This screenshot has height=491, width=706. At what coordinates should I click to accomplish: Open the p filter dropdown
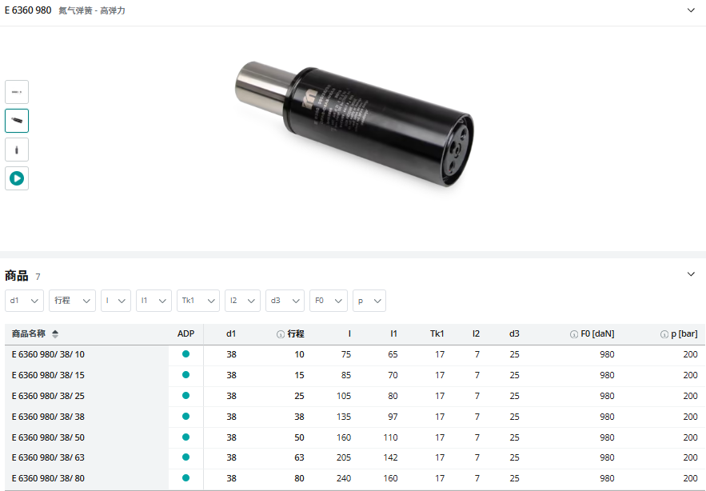click(369, 301)
